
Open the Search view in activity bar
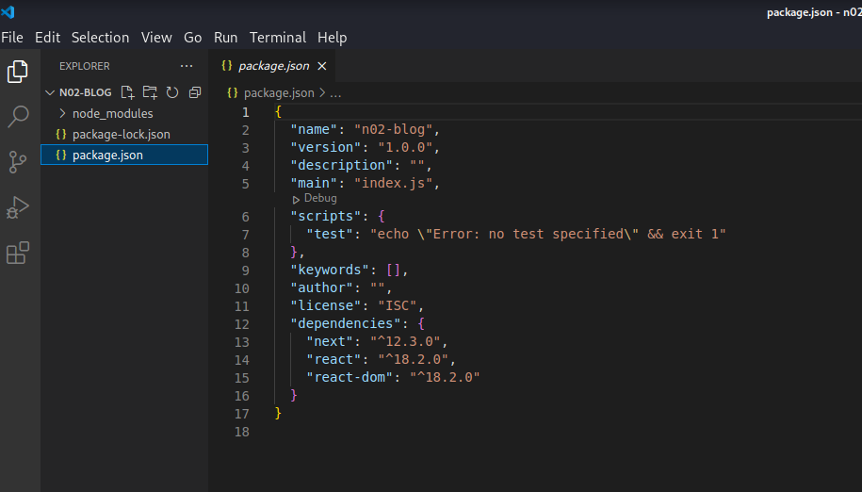(18, 117)
